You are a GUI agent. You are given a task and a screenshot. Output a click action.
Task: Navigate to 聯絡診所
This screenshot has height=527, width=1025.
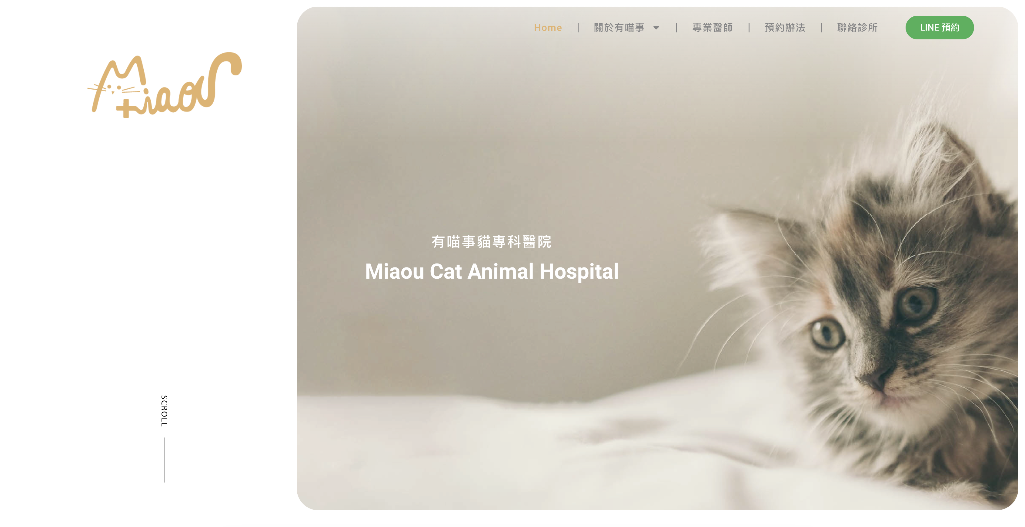(x=857, y=28)
